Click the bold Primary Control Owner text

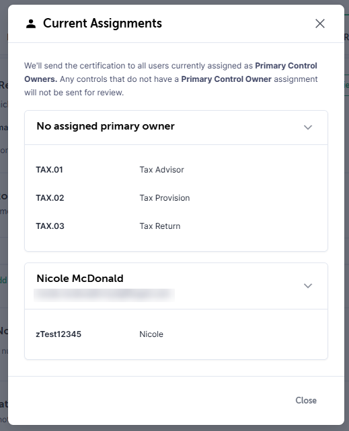[x=226, y=79]
